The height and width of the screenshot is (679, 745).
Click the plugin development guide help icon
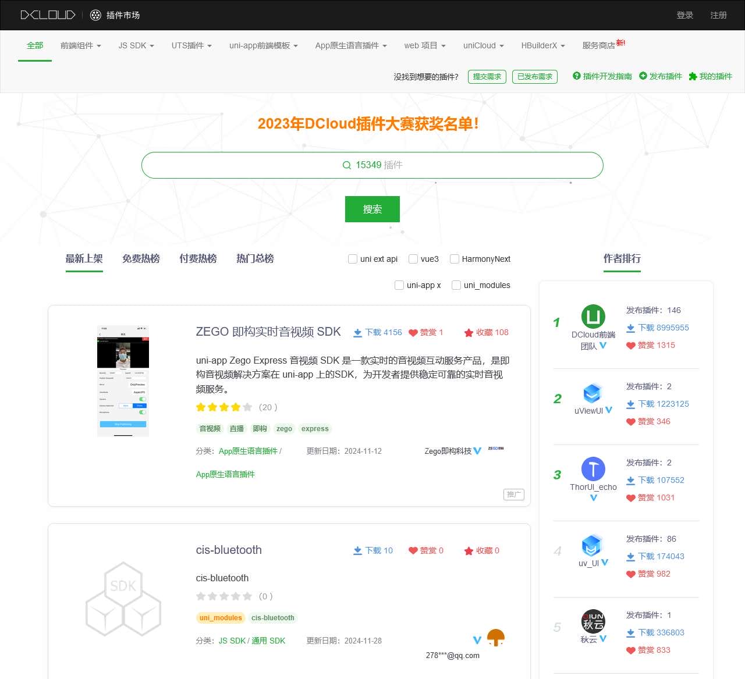pyautogui.click(x=577, y=76)
